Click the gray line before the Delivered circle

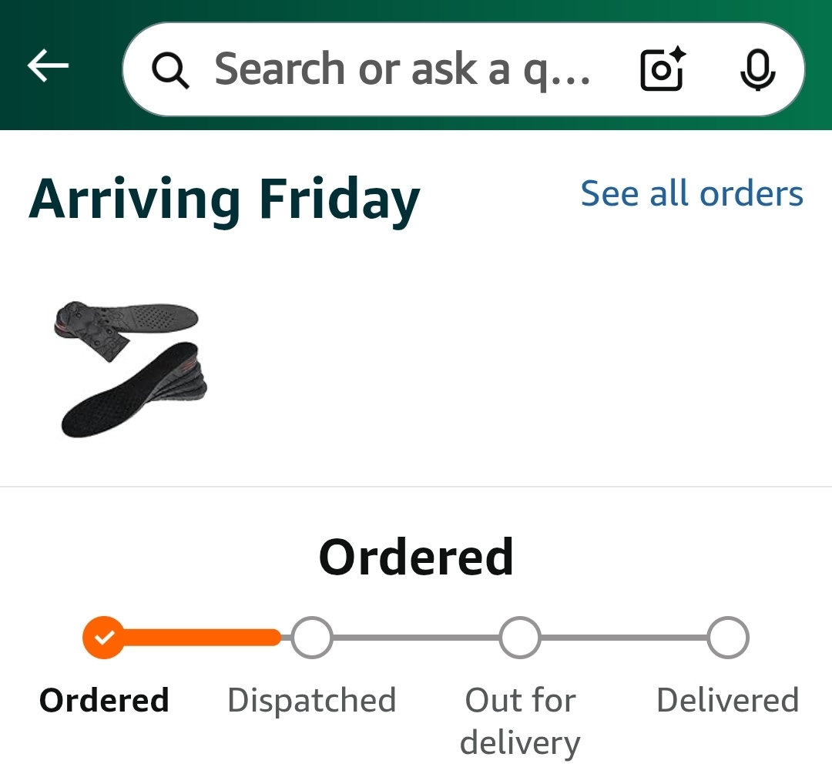[x=624, y=638]
